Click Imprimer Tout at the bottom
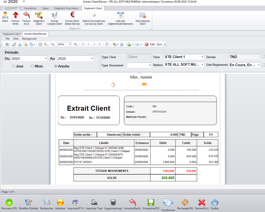The width and height of the screenshot is (265, 212). click(94, 204)
